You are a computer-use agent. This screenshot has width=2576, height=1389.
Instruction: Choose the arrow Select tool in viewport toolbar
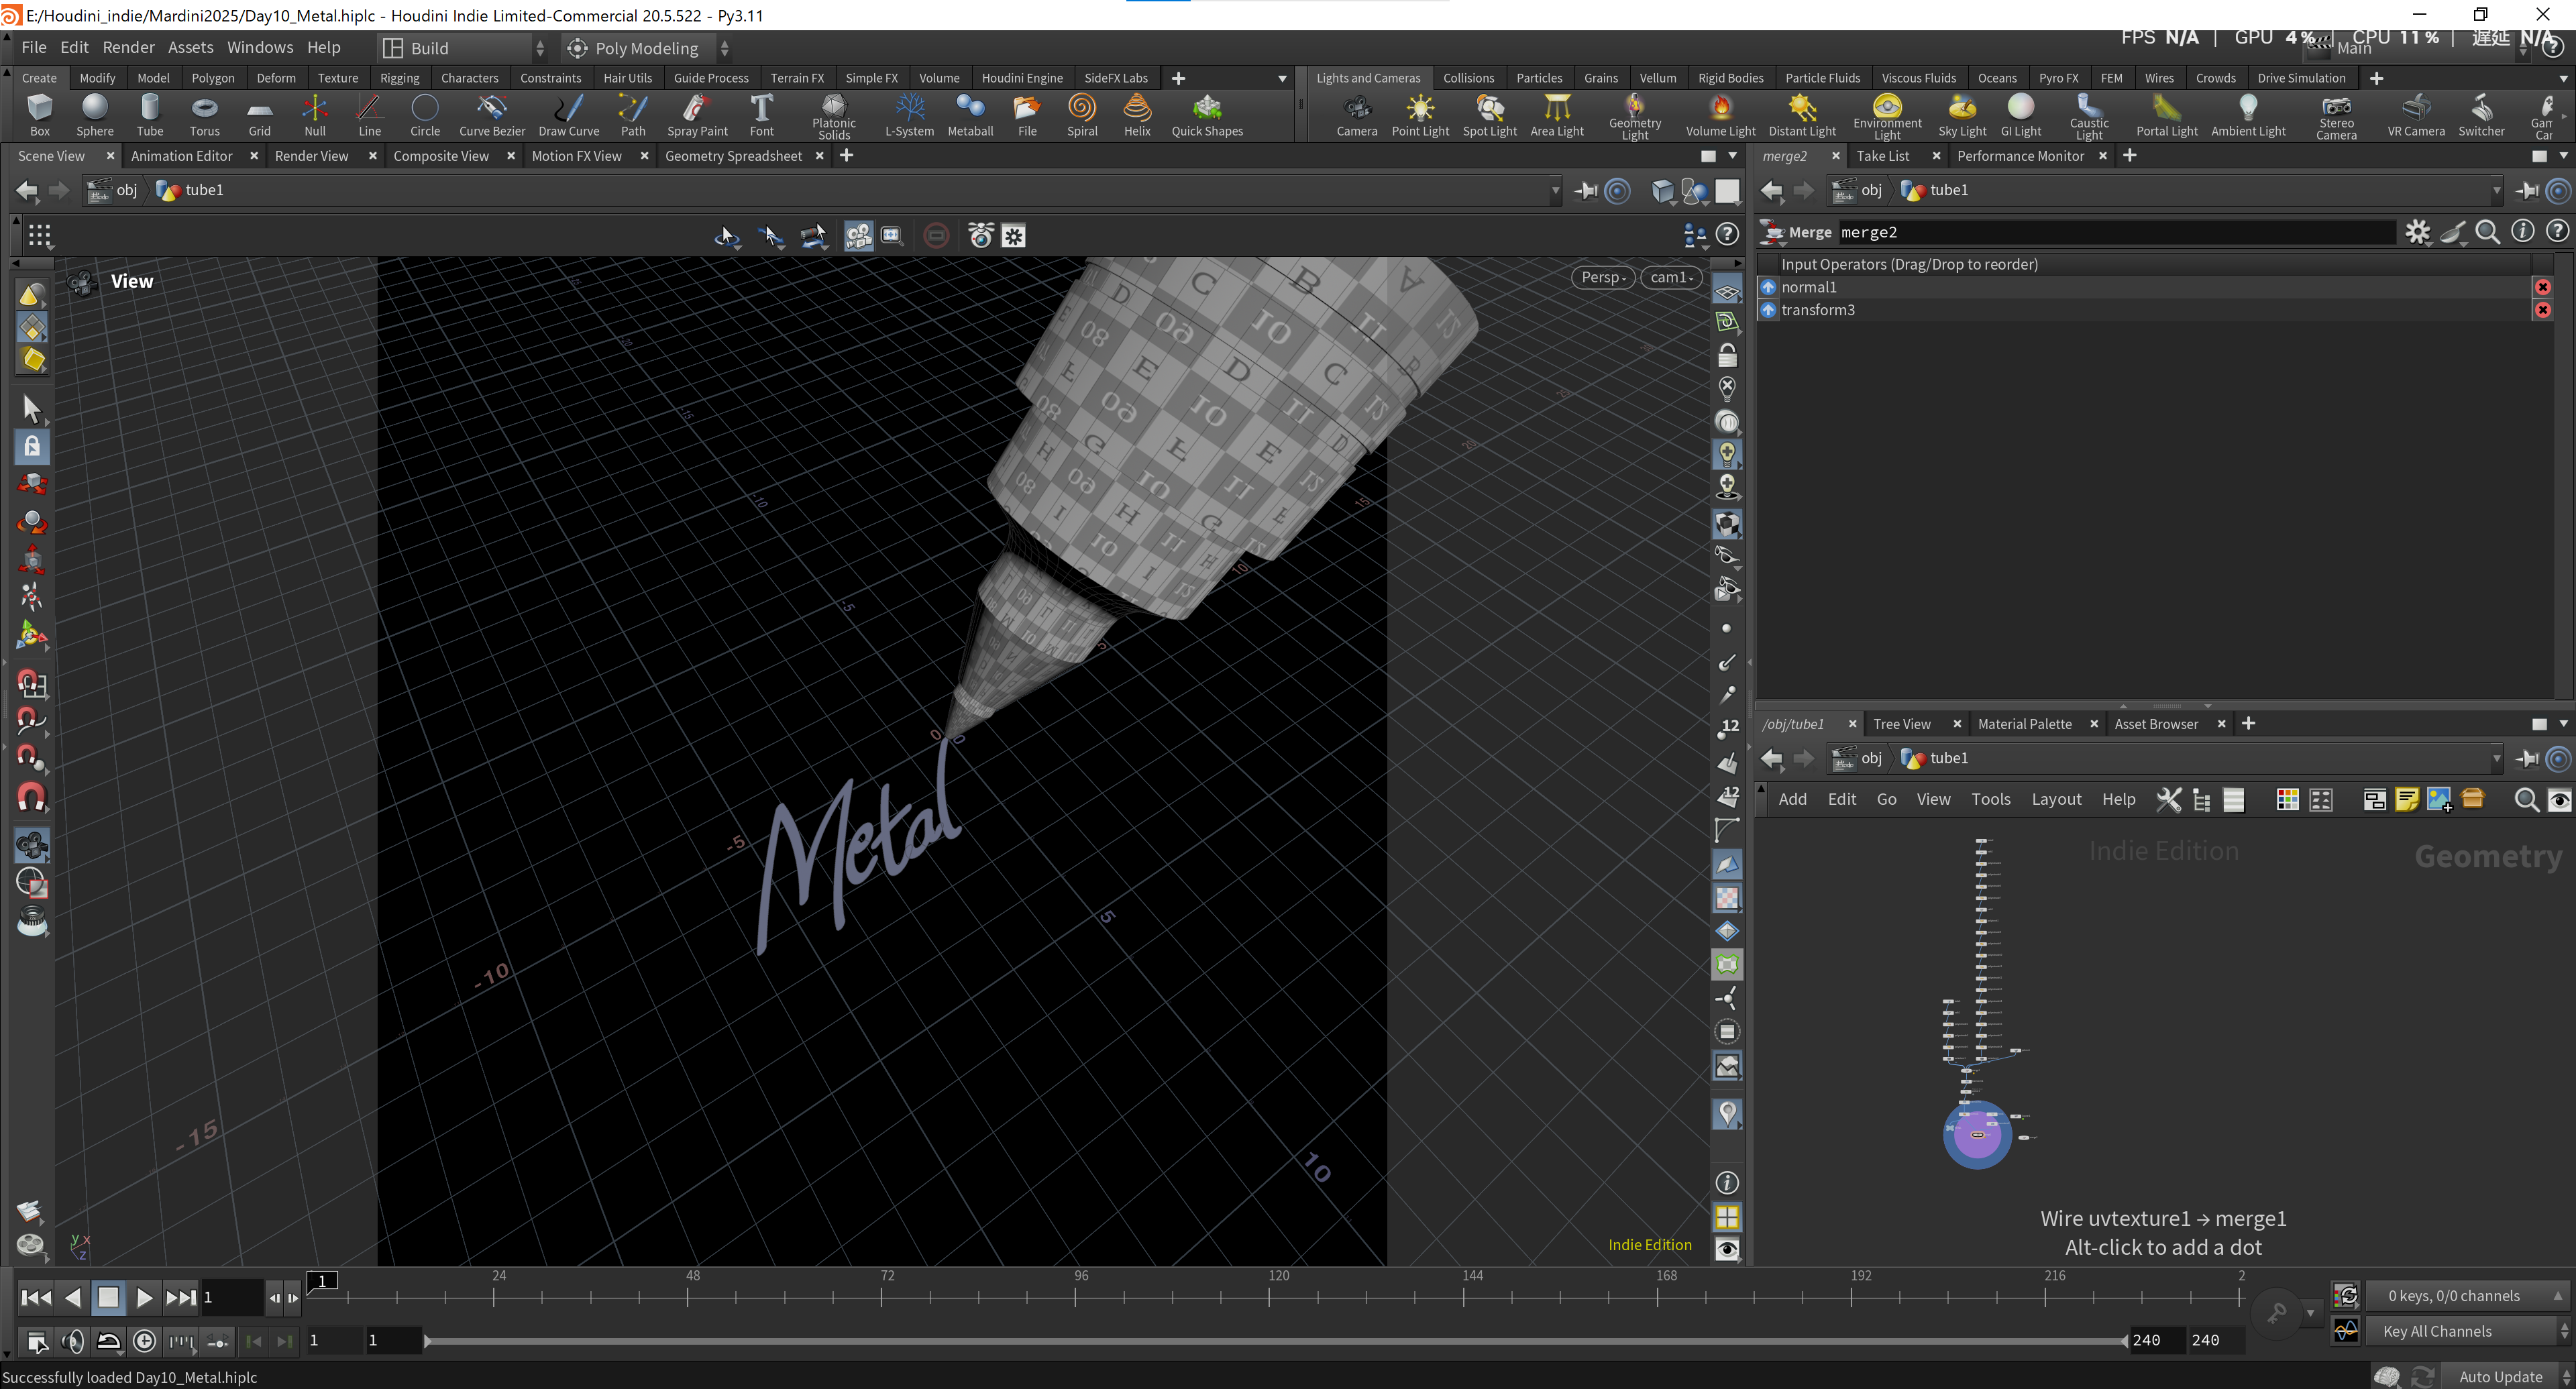tap(32, 408)
